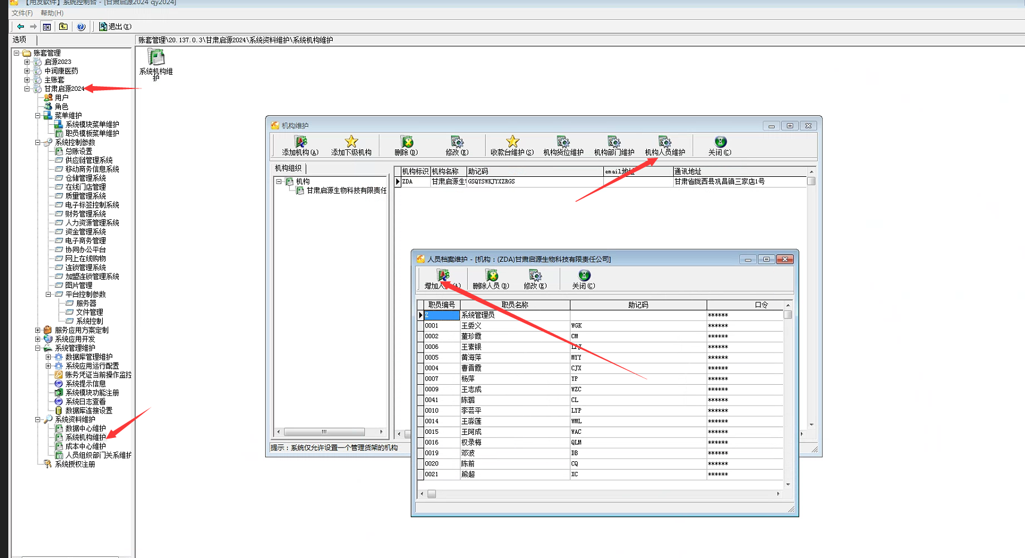Select 角色 tree item
Viewport: 1025px width, 558px height.
coord(62,107)
